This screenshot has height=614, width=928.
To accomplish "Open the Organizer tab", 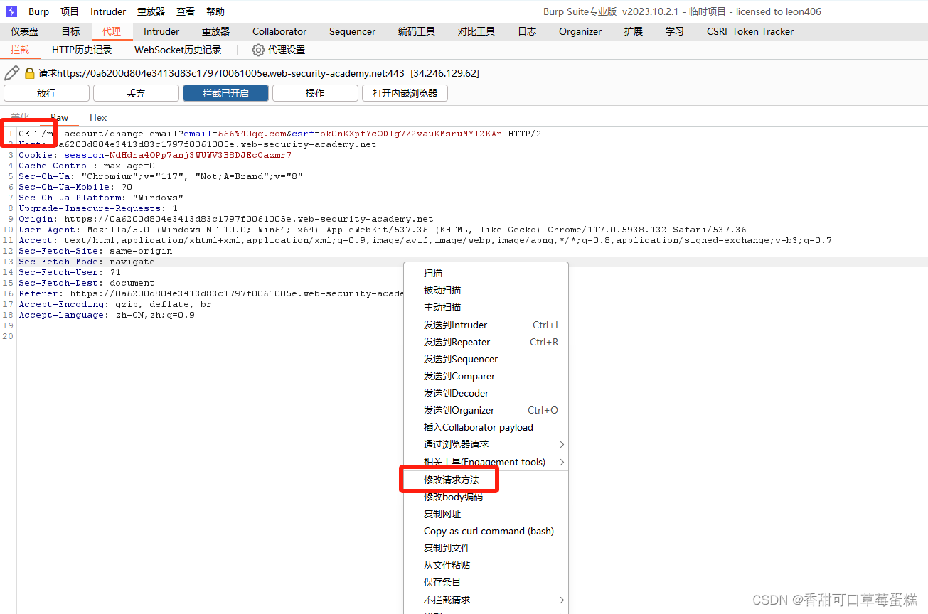I will [580, 31].
